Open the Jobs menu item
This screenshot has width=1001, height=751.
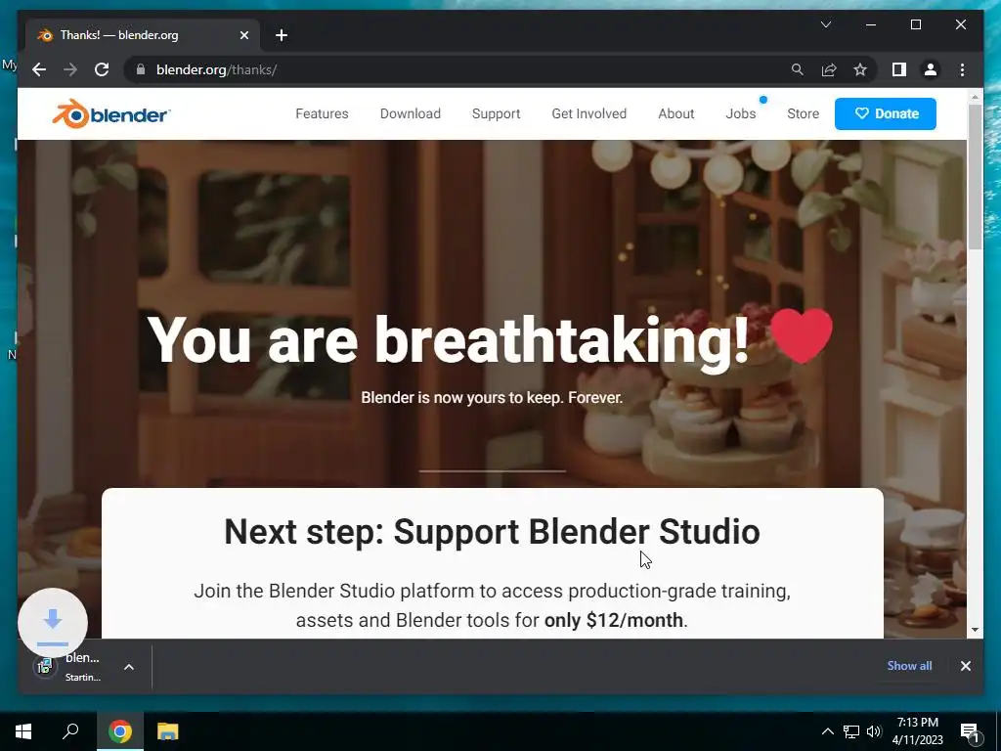tap(741, 113)
